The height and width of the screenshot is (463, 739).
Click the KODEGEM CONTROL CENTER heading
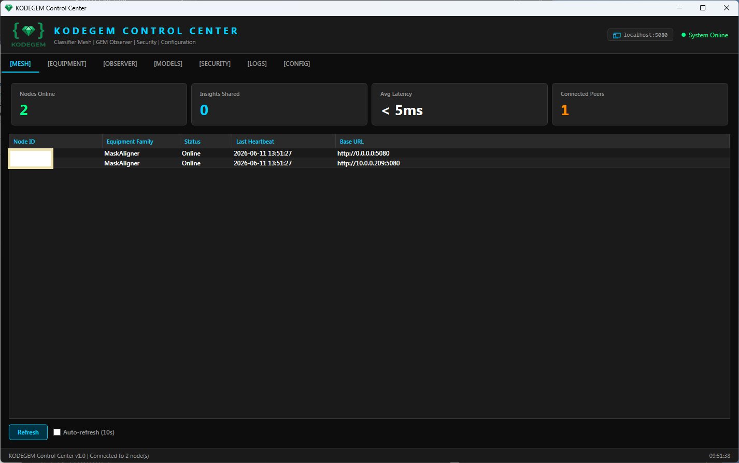[146, 31]
